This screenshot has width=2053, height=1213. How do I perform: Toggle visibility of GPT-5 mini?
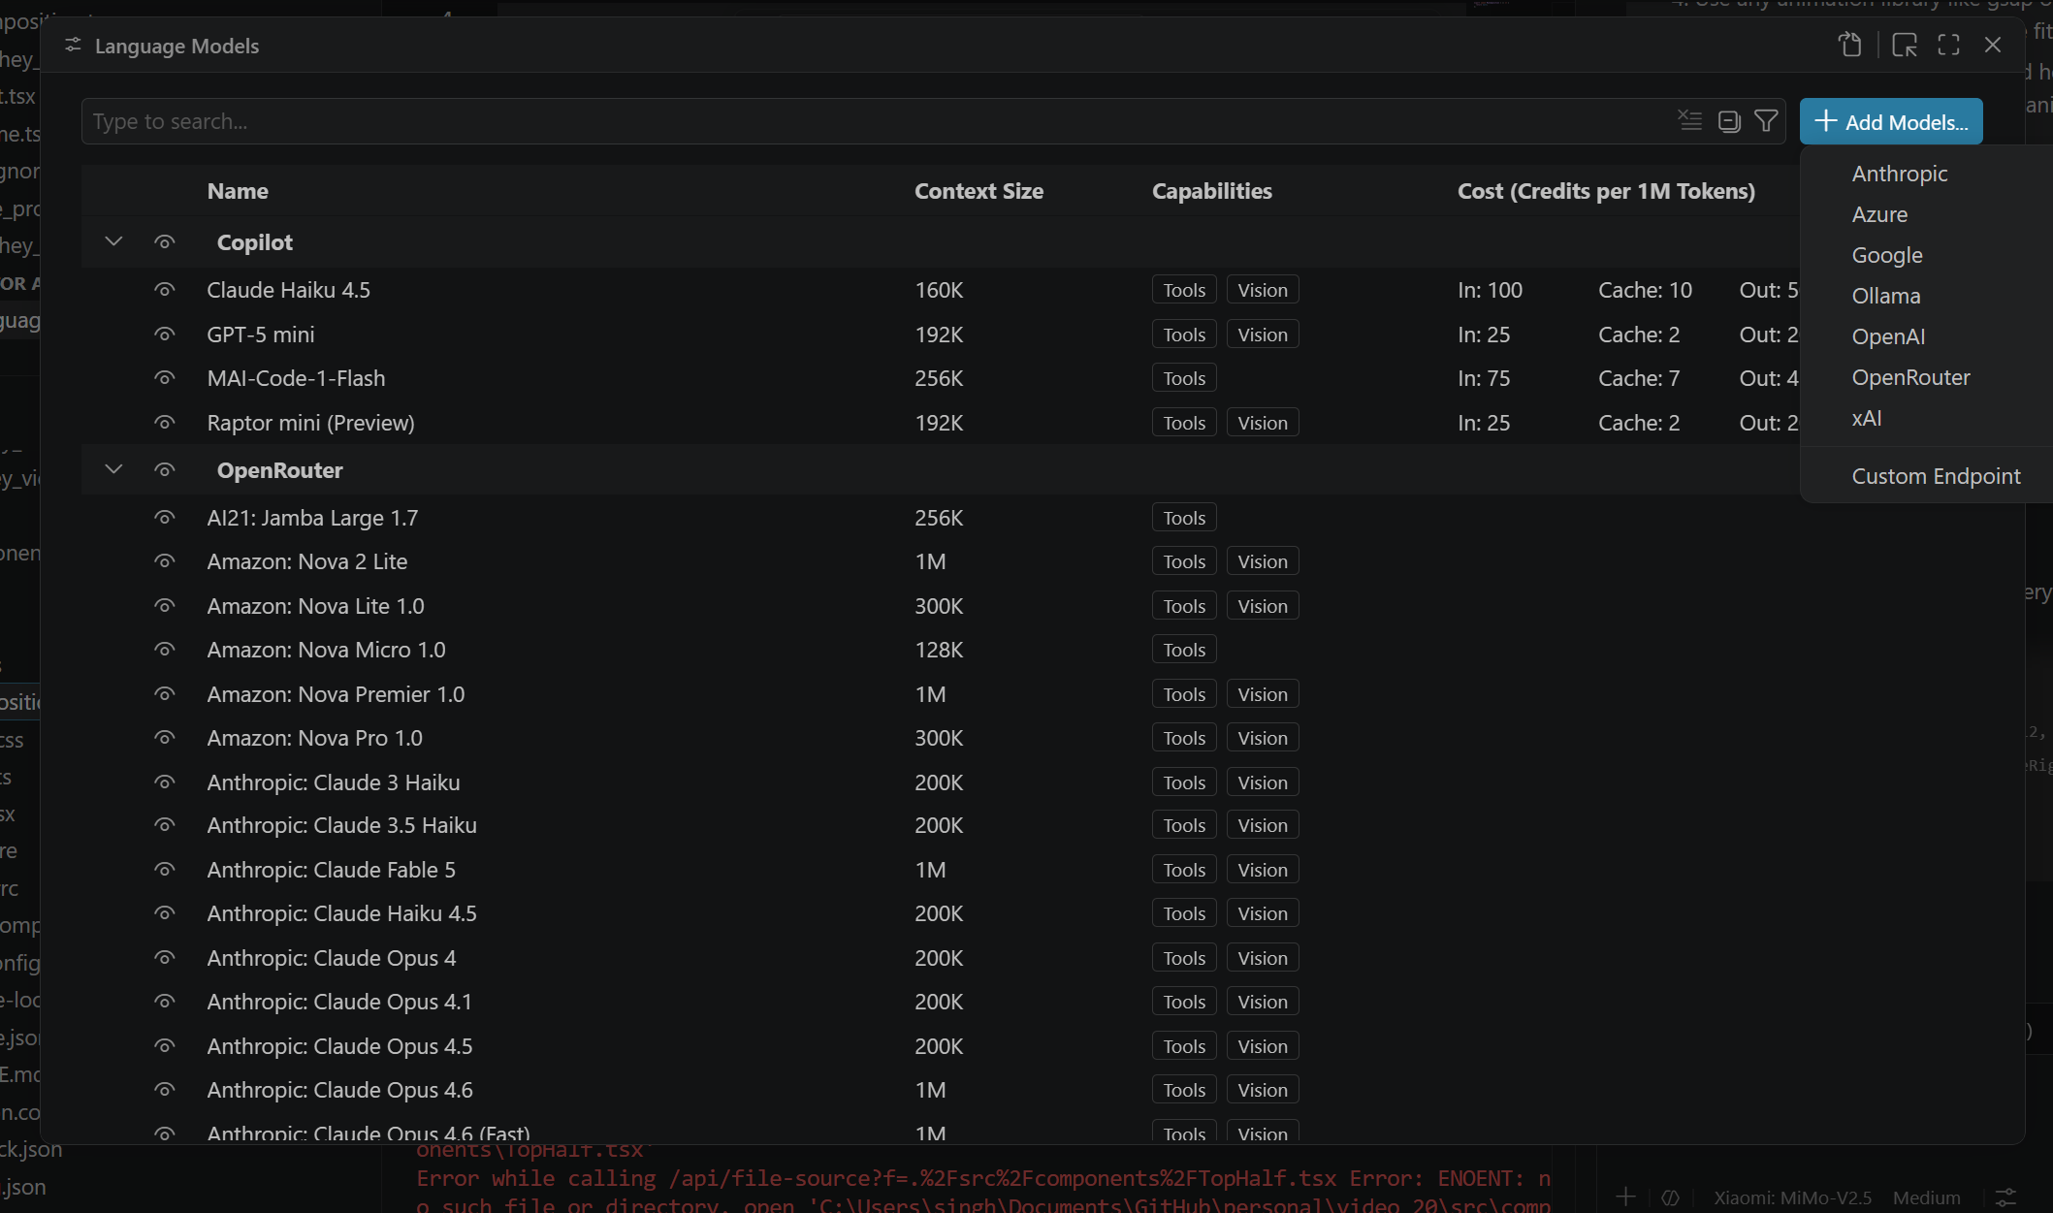[x=165, y=335]
